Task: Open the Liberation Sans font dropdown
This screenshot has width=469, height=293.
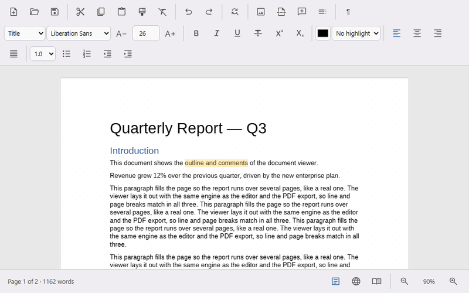Action: coord(79,33)
